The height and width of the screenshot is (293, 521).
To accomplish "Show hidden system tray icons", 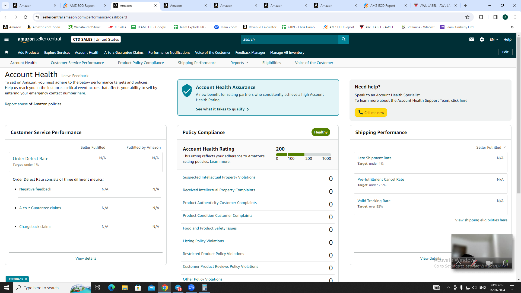I will tap(448, 288).
